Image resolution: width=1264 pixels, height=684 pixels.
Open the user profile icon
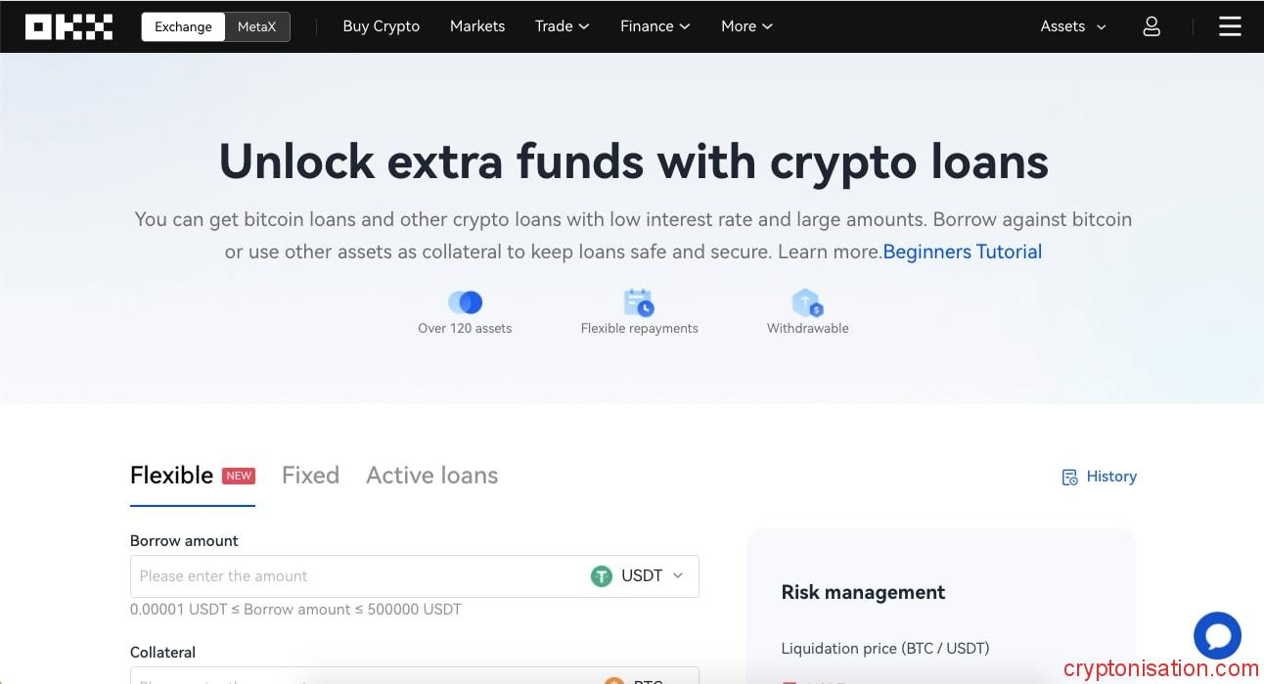pyautogui.click(x=1151, y=26)
